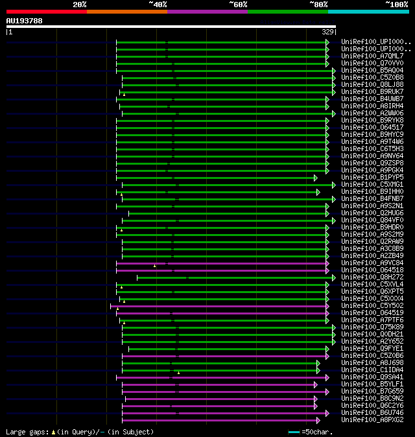Open hit UniRef100_A7QML7

pos(372,56)
